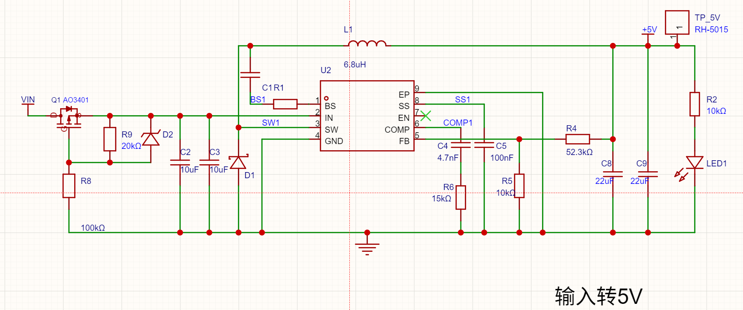The image size is (743, 310).
Task: Select the TP_5V test point box
Action: 677,23
